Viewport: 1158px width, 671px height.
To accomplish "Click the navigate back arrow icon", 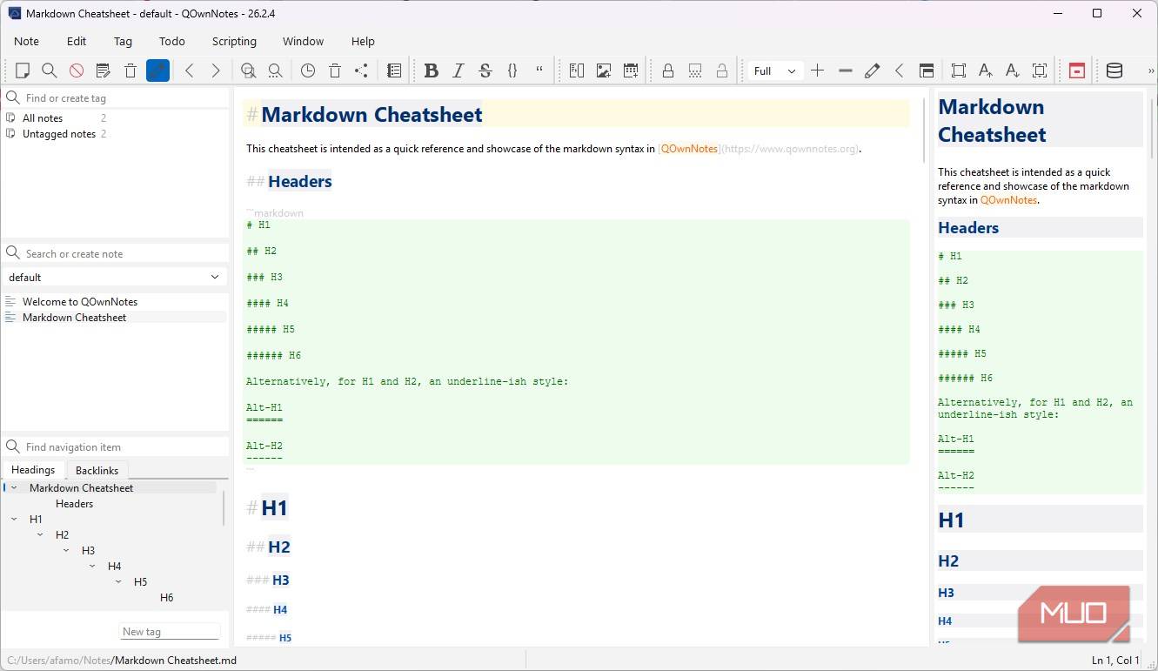I will [x=190, y=70].
